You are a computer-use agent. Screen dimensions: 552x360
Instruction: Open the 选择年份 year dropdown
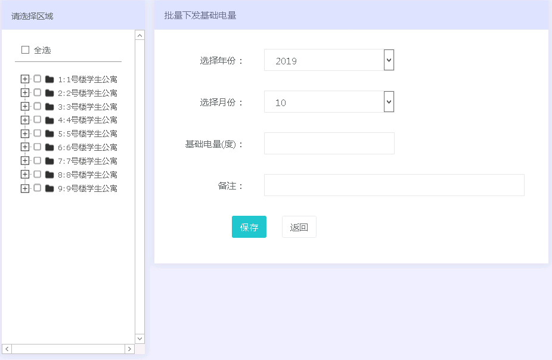point(389,60)
